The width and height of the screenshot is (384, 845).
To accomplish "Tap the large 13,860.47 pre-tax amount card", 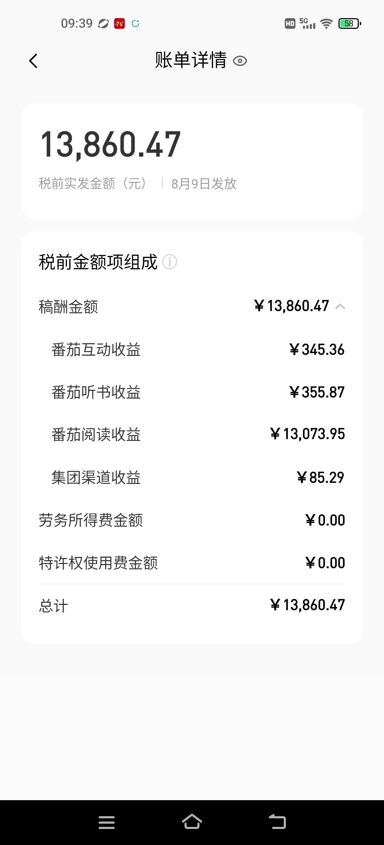I will pos(192,161).
